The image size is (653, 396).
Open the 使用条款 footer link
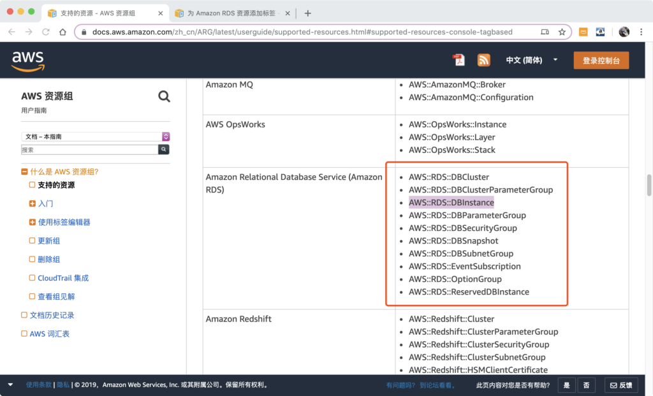39,385
